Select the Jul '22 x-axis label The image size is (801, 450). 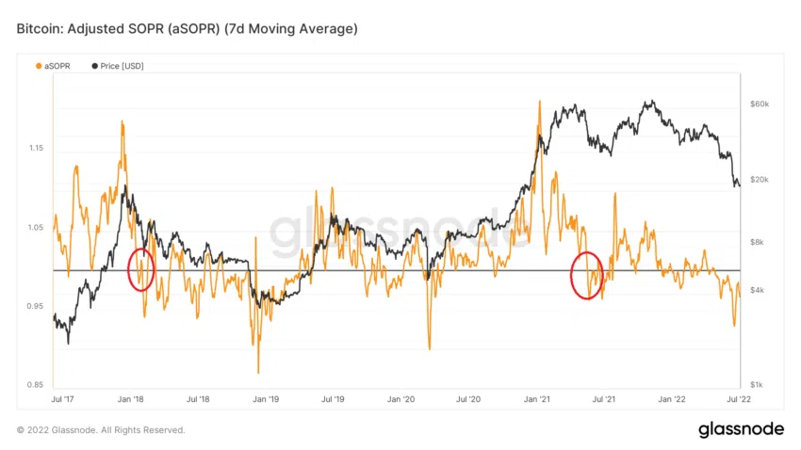(x=739, y=399)
